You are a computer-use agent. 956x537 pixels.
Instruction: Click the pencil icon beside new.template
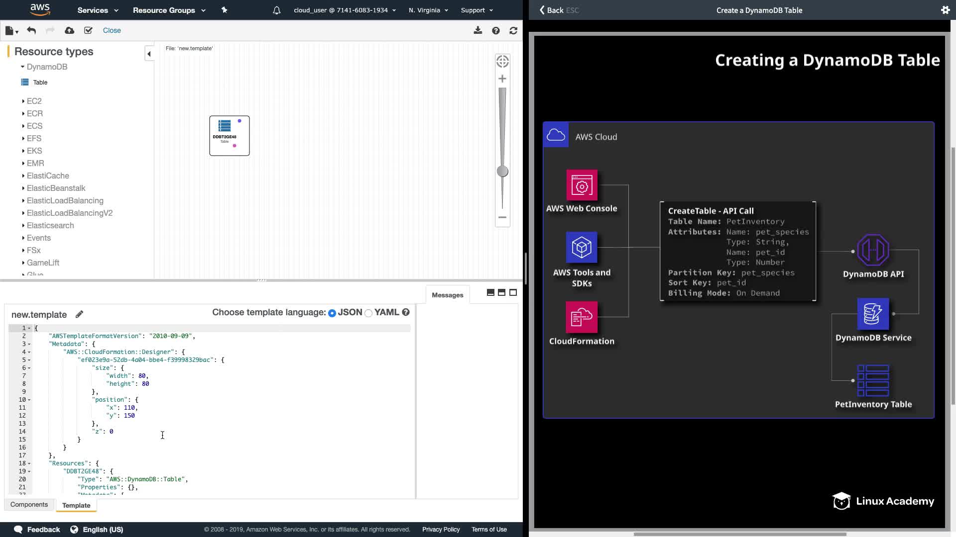79,314
